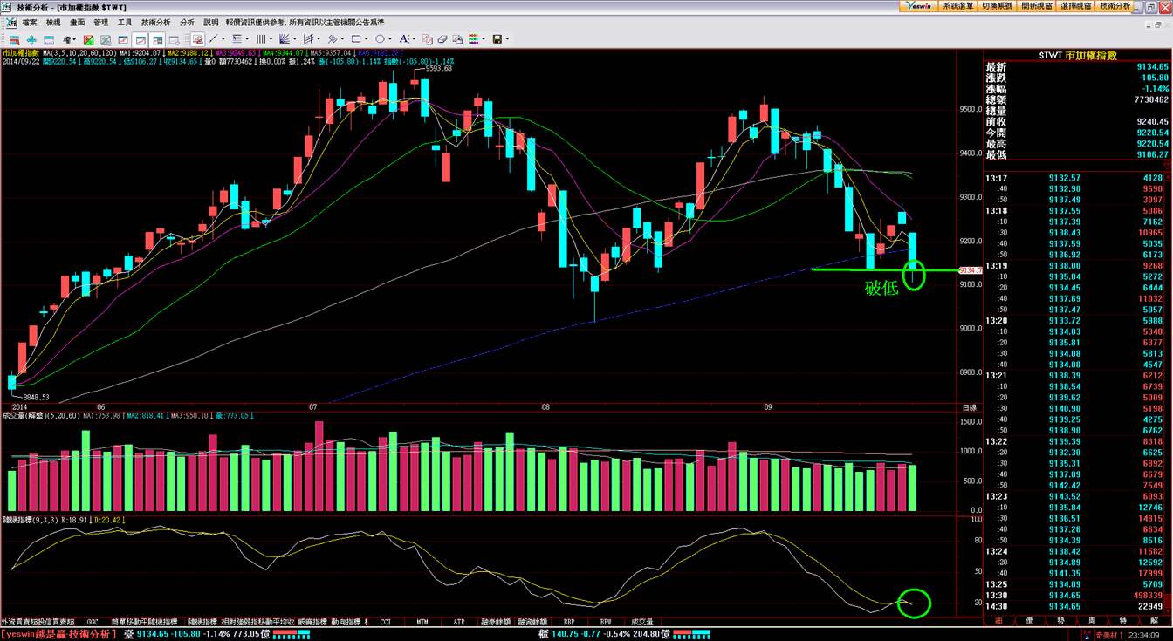1173x641 pixels.
Task: Expand the vertical lines tool dropdown arrow
Action: 271,39
